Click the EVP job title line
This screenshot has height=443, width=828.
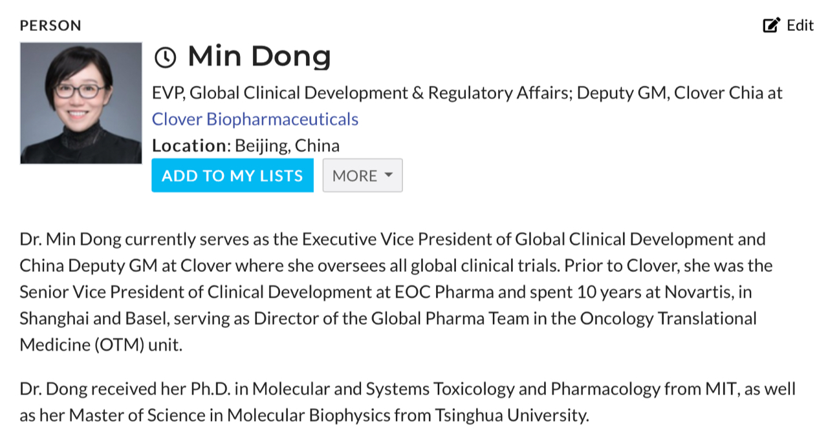[x=466, y=93]
